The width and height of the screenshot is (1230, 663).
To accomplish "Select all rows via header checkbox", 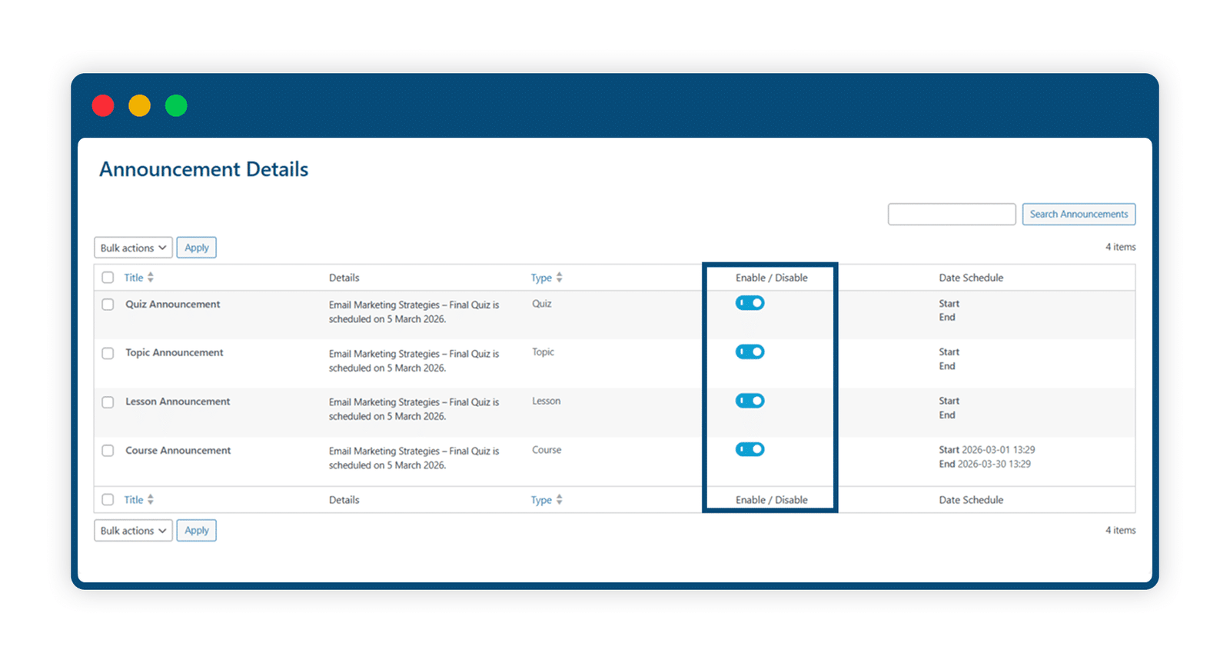I will click(108, 278).
